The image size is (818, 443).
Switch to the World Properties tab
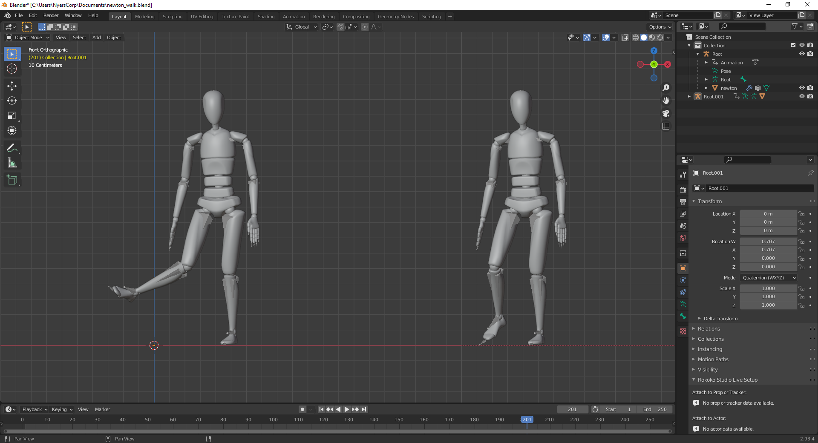point(683,238)
